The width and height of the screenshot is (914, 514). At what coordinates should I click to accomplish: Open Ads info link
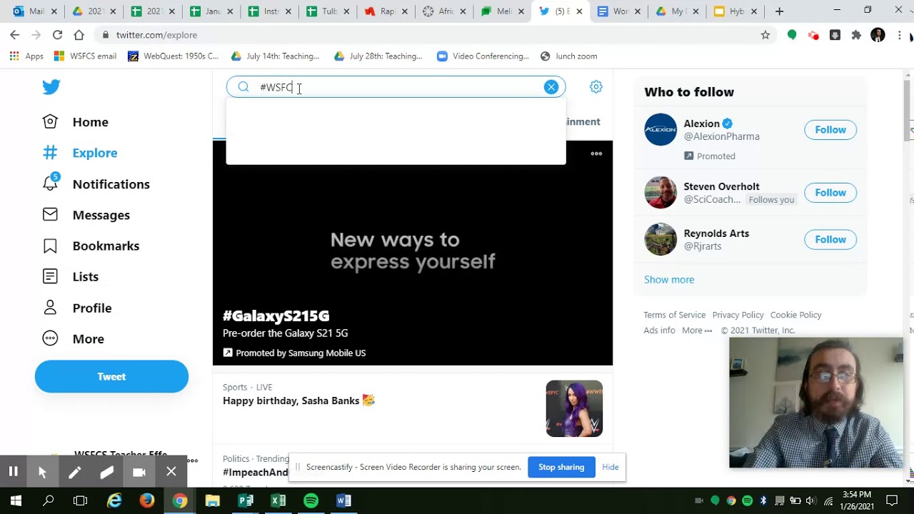(x=659, y=331)
